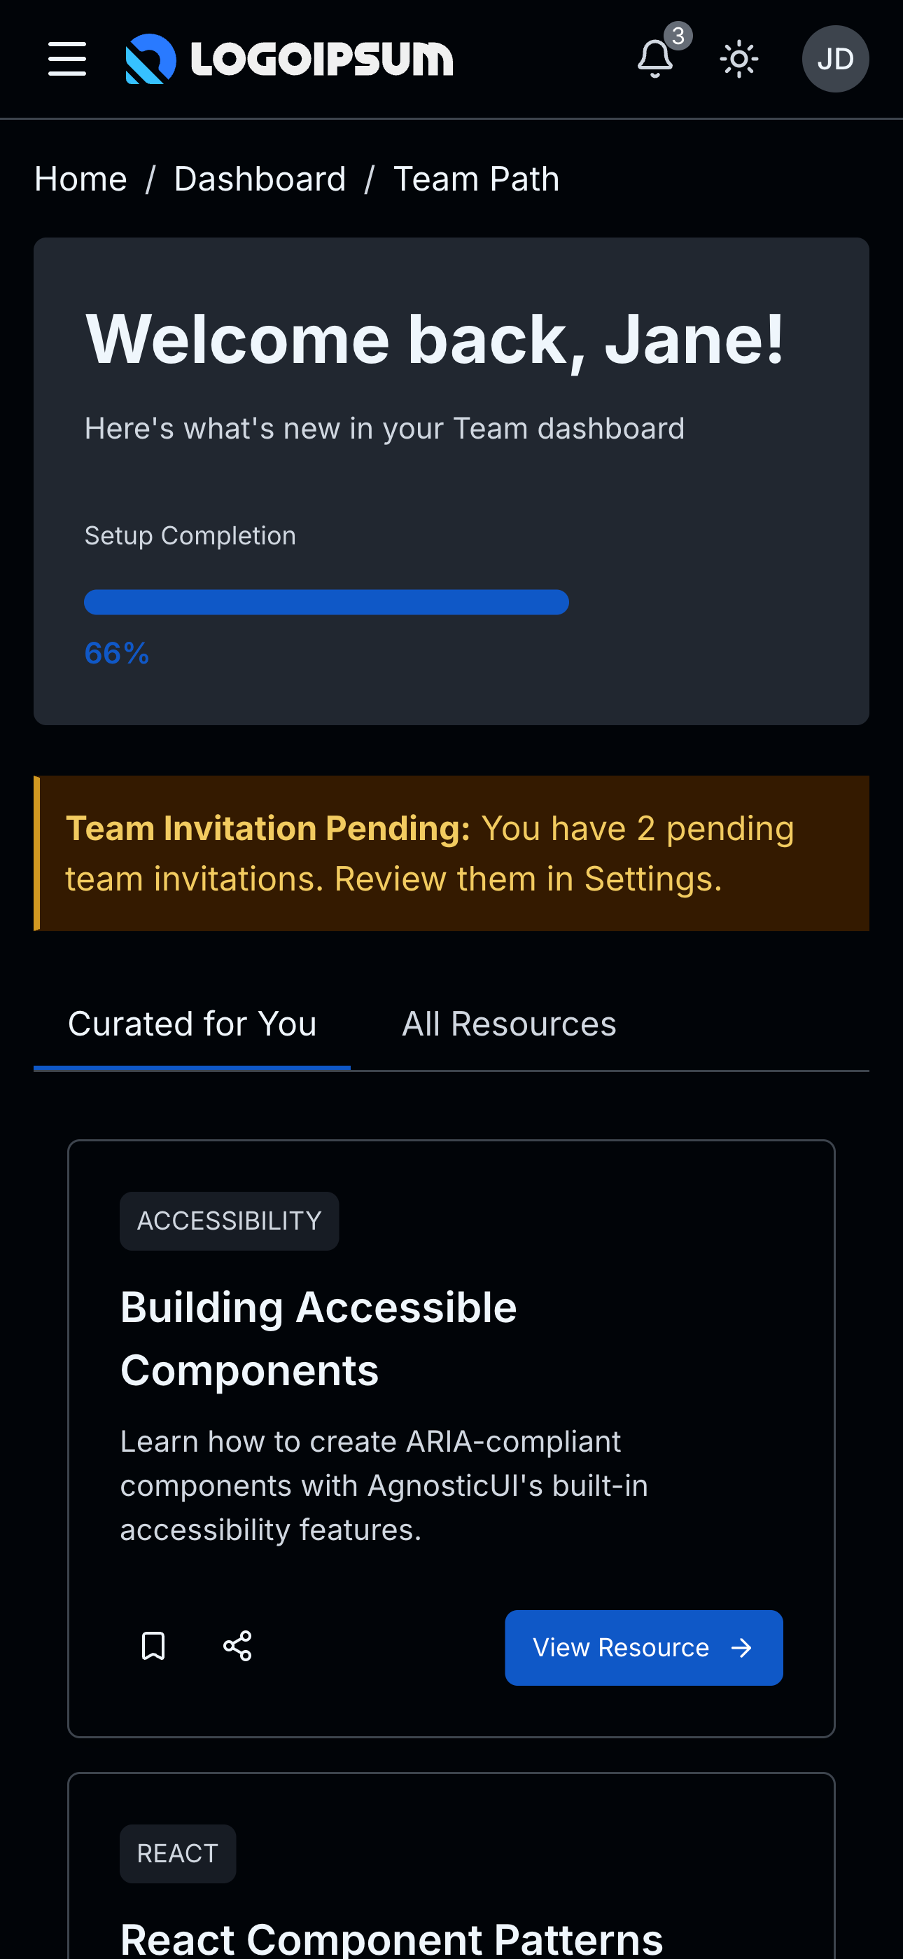Toggle light mode with the sun icon
Image resolution: width=903 pixels, height=1959 pixels.
[x=738, y=59]
